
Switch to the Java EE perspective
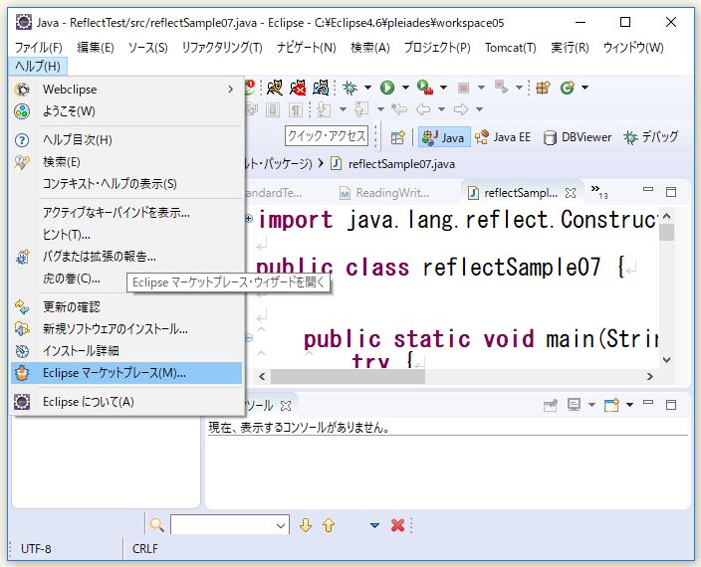[x=503, y=137]
